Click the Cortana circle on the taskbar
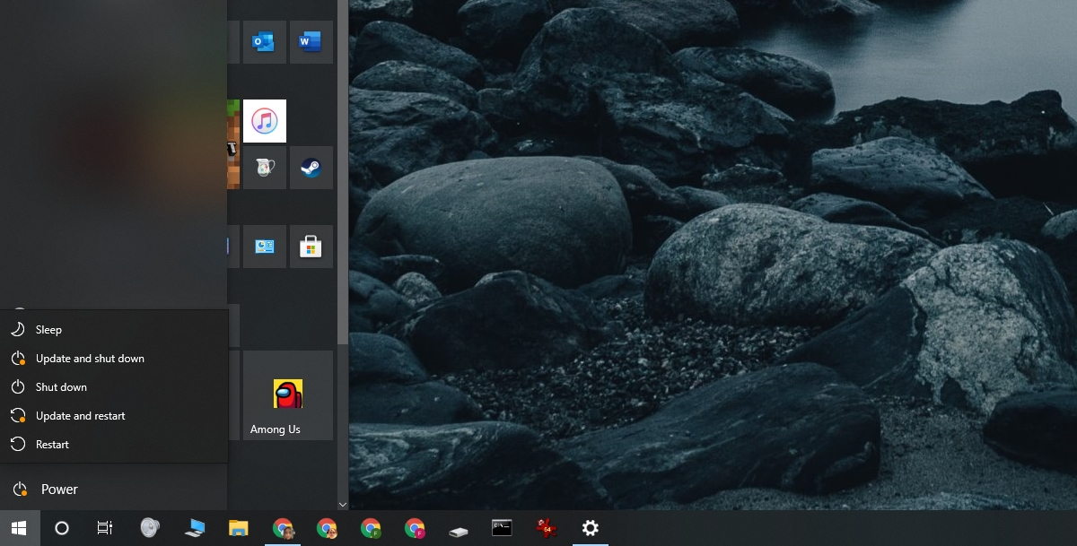The width and height of the screenshot is (1077, 546). tap(61, 528)
